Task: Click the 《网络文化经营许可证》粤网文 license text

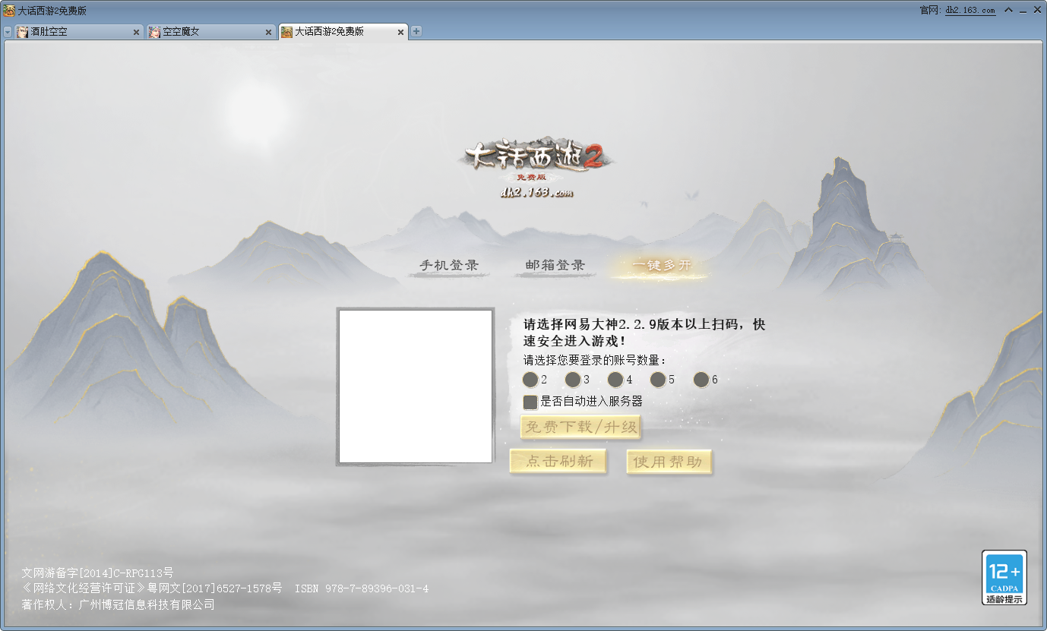Action: click(x=152, y=588)
